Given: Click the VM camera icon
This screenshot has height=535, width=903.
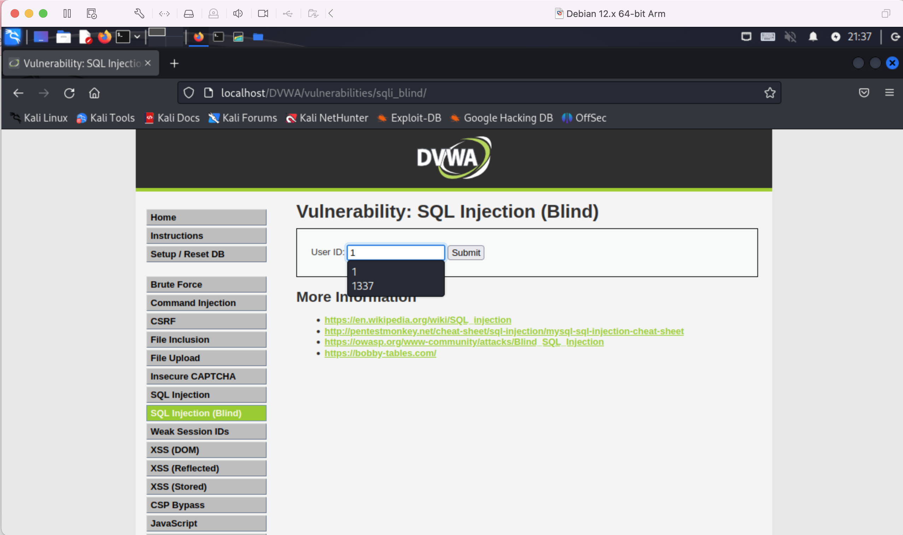Looking at the screenshot, I should click(263, 14).
